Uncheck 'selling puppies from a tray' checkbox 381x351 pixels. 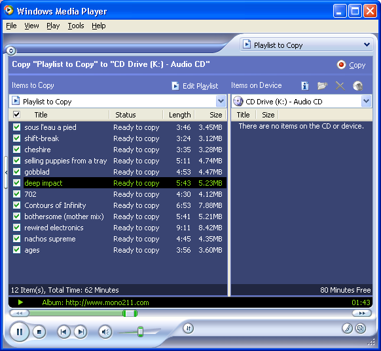[x=16, y=161]
